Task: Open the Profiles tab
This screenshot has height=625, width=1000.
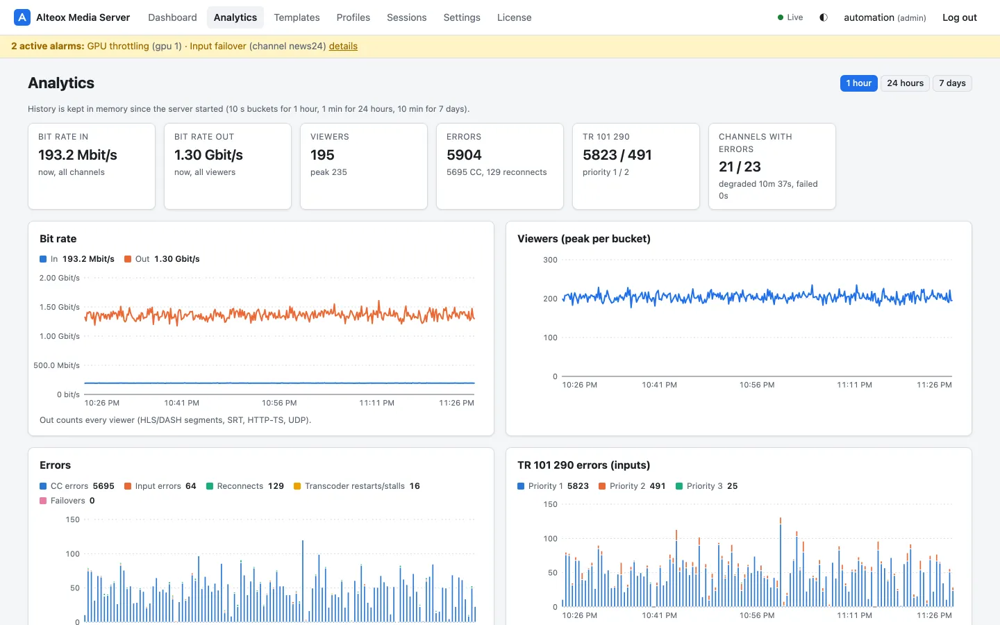Action: tap(353, 17)
